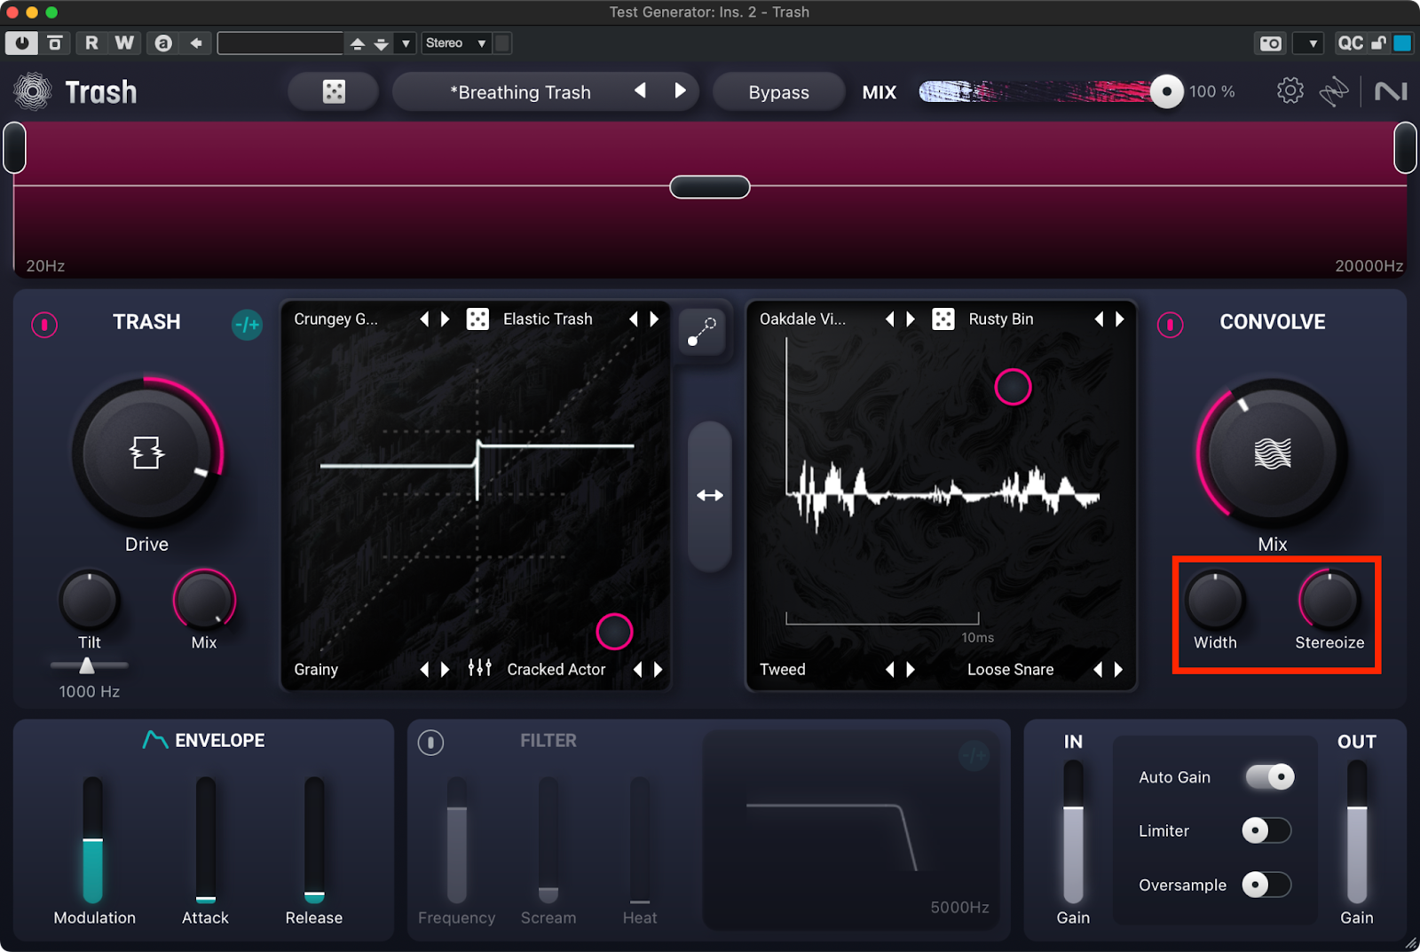1420x952 pixels.
Task: Click the global MIX slider handle
Action: 1166,90
